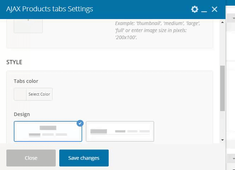Open the gear settings icon in dialog header
Screen dimensions: 235x170
point(194,10)
